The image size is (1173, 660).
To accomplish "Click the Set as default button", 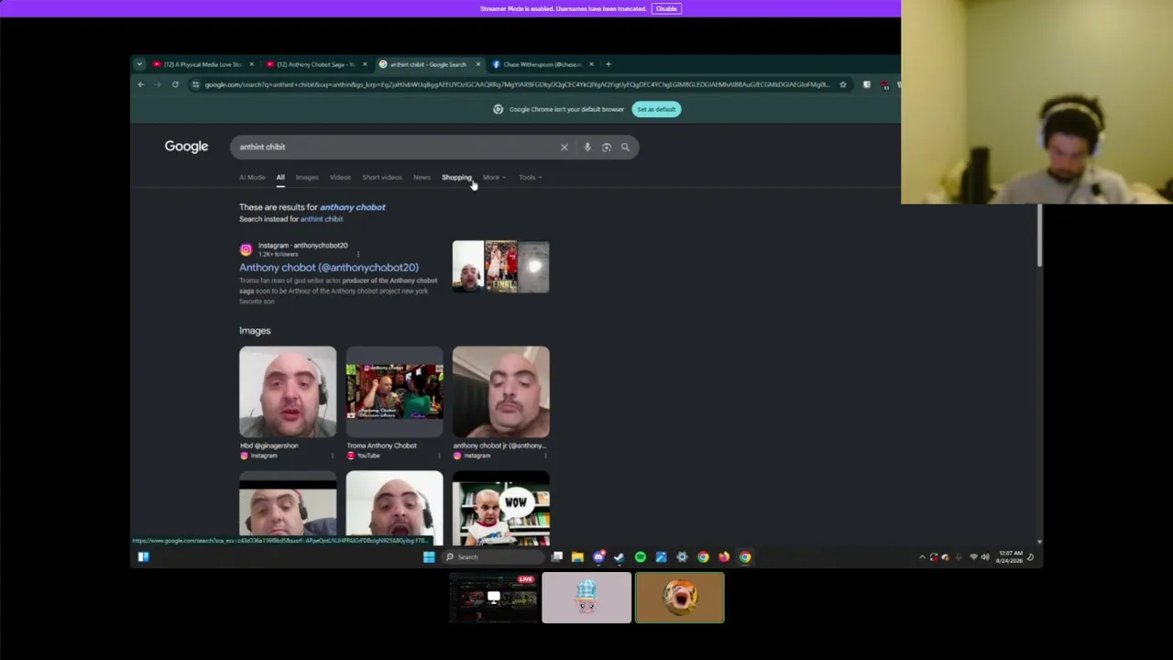I will pyautogui.click(x=656, y=109).
